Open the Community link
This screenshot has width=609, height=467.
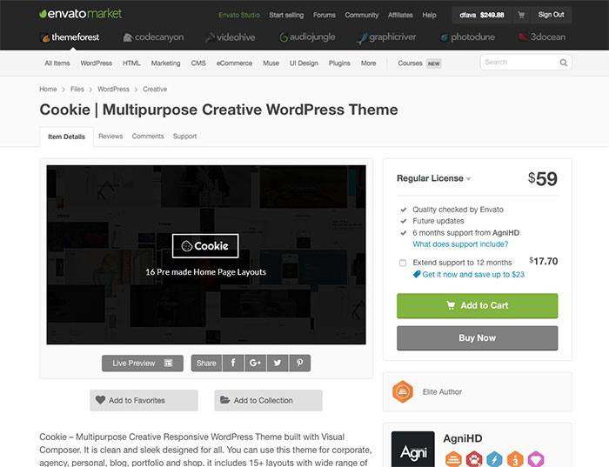(362, 15)
